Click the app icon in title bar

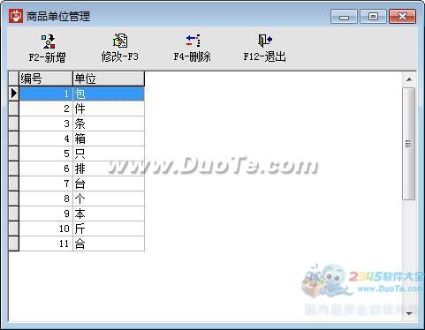(x=16, y=16)
